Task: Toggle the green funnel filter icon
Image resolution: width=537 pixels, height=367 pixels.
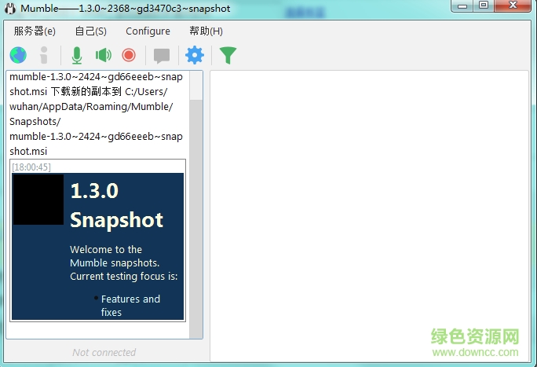Action: (x=228, y=55)
